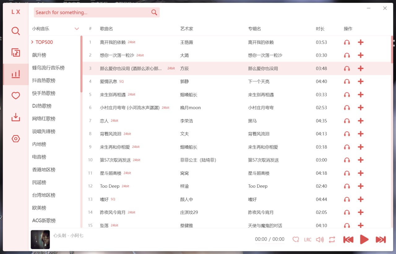This screenshot has height=254, width=396.
Task: Toggle desktop lyrics with LRC button
Action: pyautogui.click(x=308, y=240)
